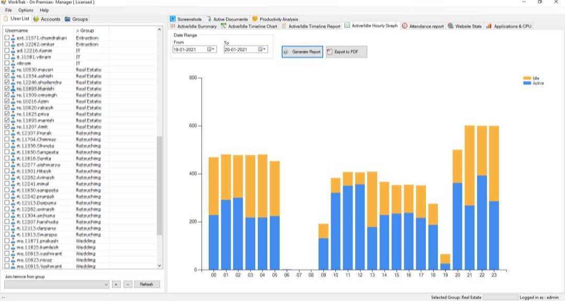This screenshot has width=565, height=301.
Task: Uncheck the Amit user checkbox
Action: click(x=7, y=126)
